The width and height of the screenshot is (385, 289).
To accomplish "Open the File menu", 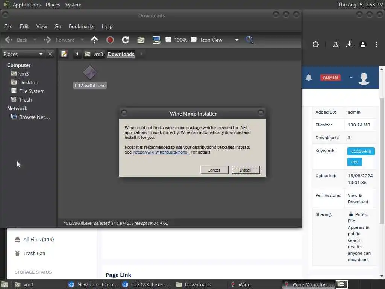I will click(8, 26).
